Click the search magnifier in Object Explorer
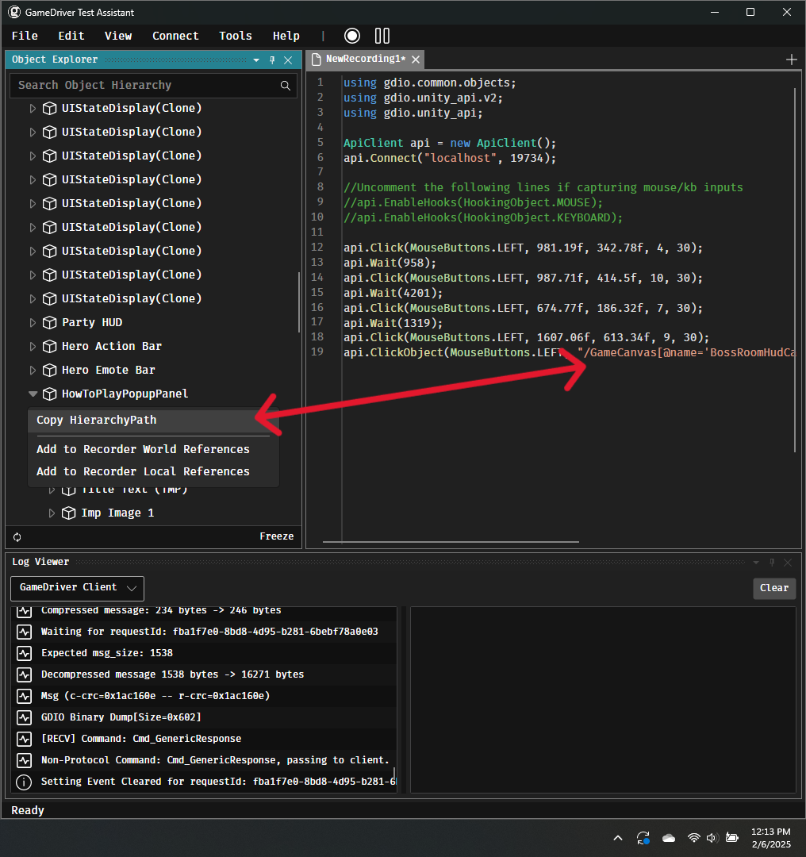The width and height of the screenshot is (806, 857). [286, 85]
